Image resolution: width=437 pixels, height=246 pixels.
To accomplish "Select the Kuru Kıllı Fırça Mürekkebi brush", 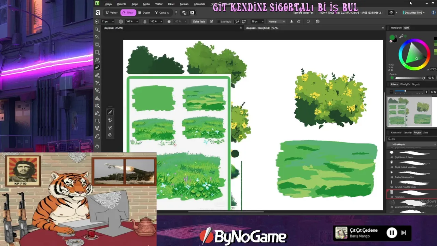I will [x=412, y=184].
